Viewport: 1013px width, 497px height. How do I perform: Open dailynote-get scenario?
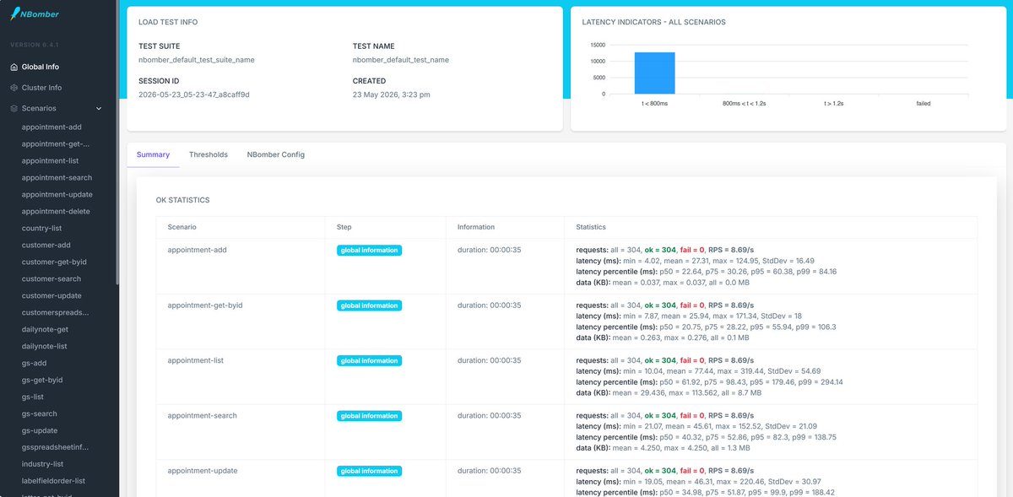pos(45,329)
